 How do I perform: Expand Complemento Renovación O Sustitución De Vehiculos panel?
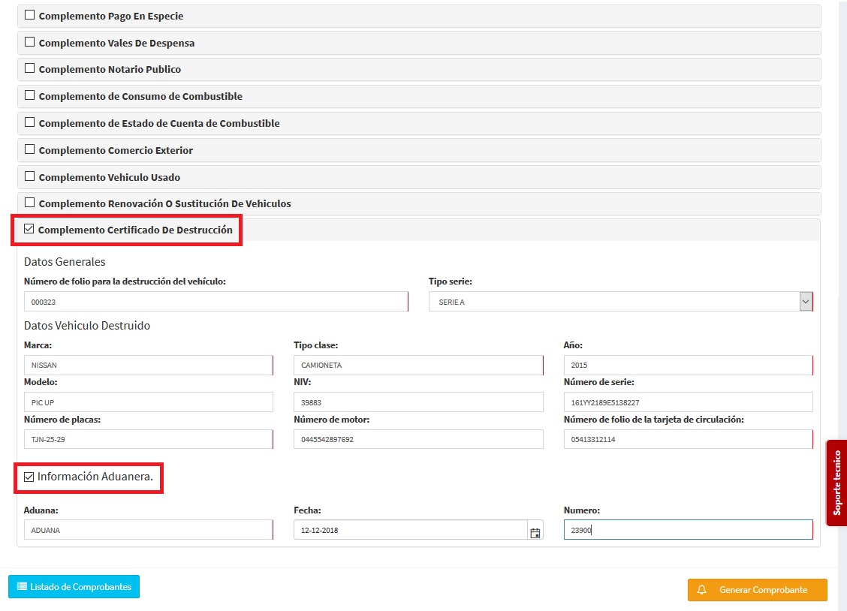point(164,203)
